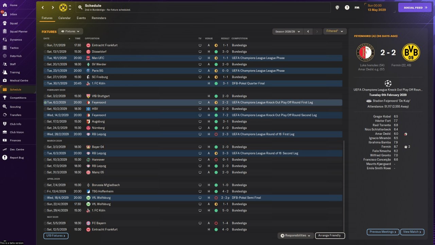Switch to the Fixtures tab

tap(47, 18)
